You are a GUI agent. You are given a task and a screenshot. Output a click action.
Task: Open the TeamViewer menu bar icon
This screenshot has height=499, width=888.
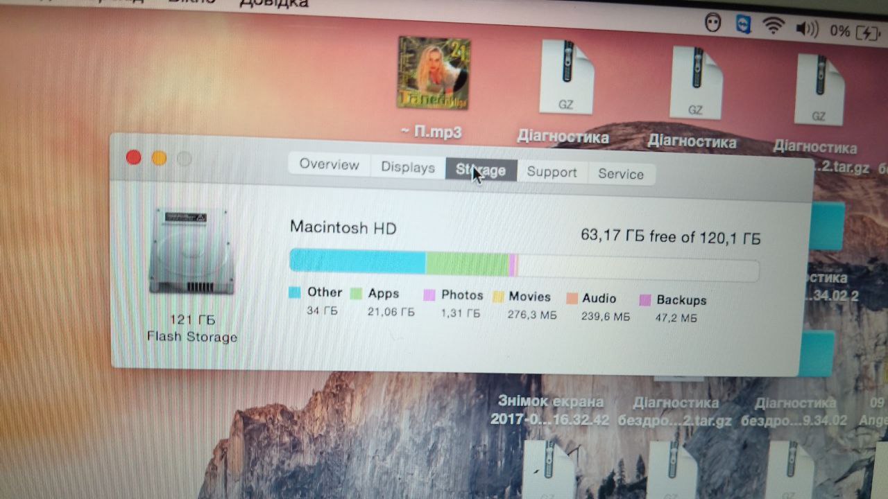point(743,26)
